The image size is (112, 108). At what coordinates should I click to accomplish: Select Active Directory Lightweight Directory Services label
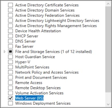point(57,21)
